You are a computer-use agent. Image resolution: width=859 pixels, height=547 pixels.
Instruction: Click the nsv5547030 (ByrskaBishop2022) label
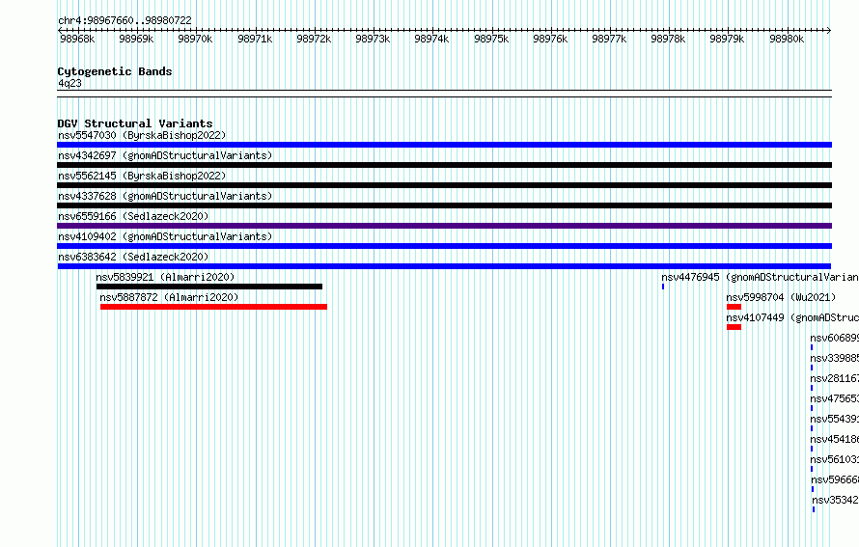click(x=142, y=135)
